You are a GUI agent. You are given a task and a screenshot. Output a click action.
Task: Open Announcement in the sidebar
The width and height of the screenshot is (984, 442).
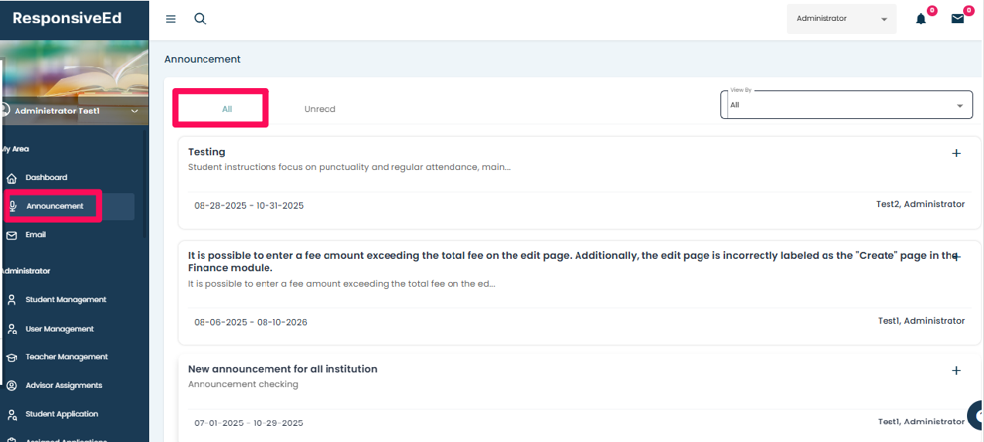54,206
